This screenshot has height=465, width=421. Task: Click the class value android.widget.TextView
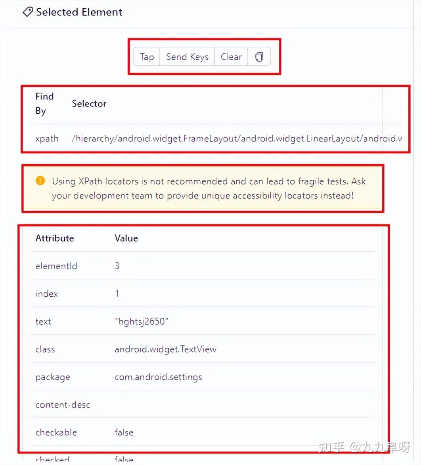pos(165,349)
